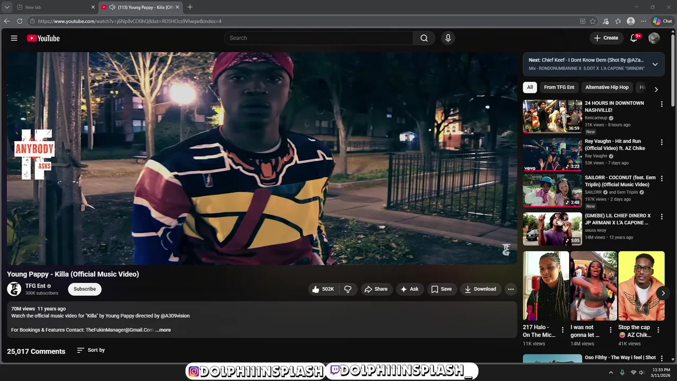This screenshot has height=381, width=677.
Task: Reload the current page
Action: [x=20, y=21]
